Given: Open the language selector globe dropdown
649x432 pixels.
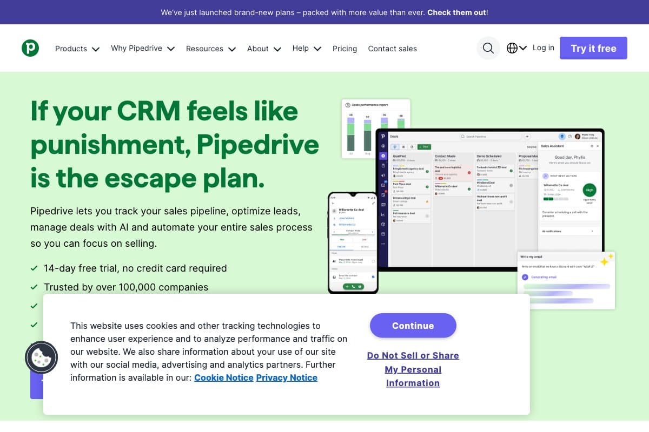Looking at the screenshot, I should tap(516, 48).
